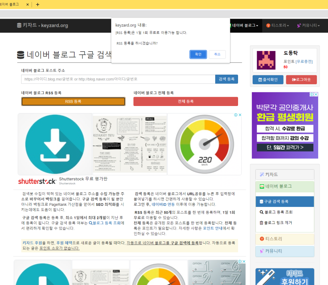Expand the 네이버 블로그 sidebar section
328x285 pixels.
click(x=285, y=186)
